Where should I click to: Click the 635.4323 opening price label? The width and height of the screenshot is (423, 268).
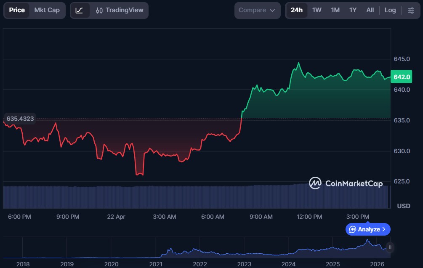click(x=20, y=119)
